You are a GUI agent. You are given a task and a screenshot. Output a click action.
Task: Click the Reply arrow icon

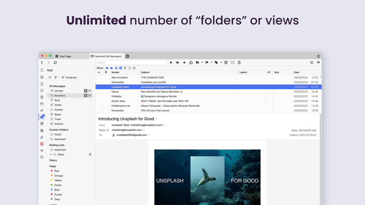pos(171,62)
